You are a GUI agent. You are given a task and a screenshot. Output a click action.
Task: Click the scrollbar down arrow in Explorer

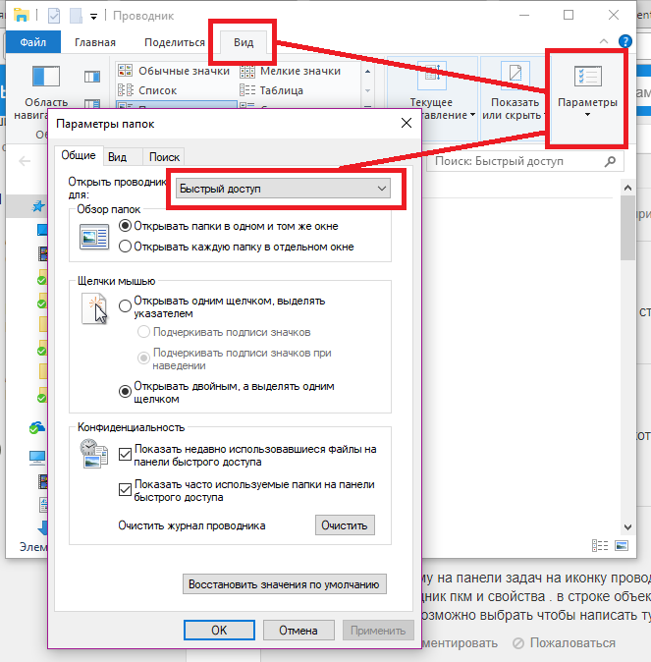(627, 526)
